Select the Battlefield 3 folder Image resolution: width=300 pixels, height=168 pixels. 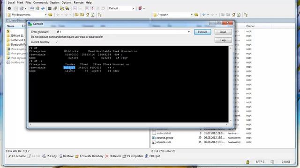[x=15, y=40]
